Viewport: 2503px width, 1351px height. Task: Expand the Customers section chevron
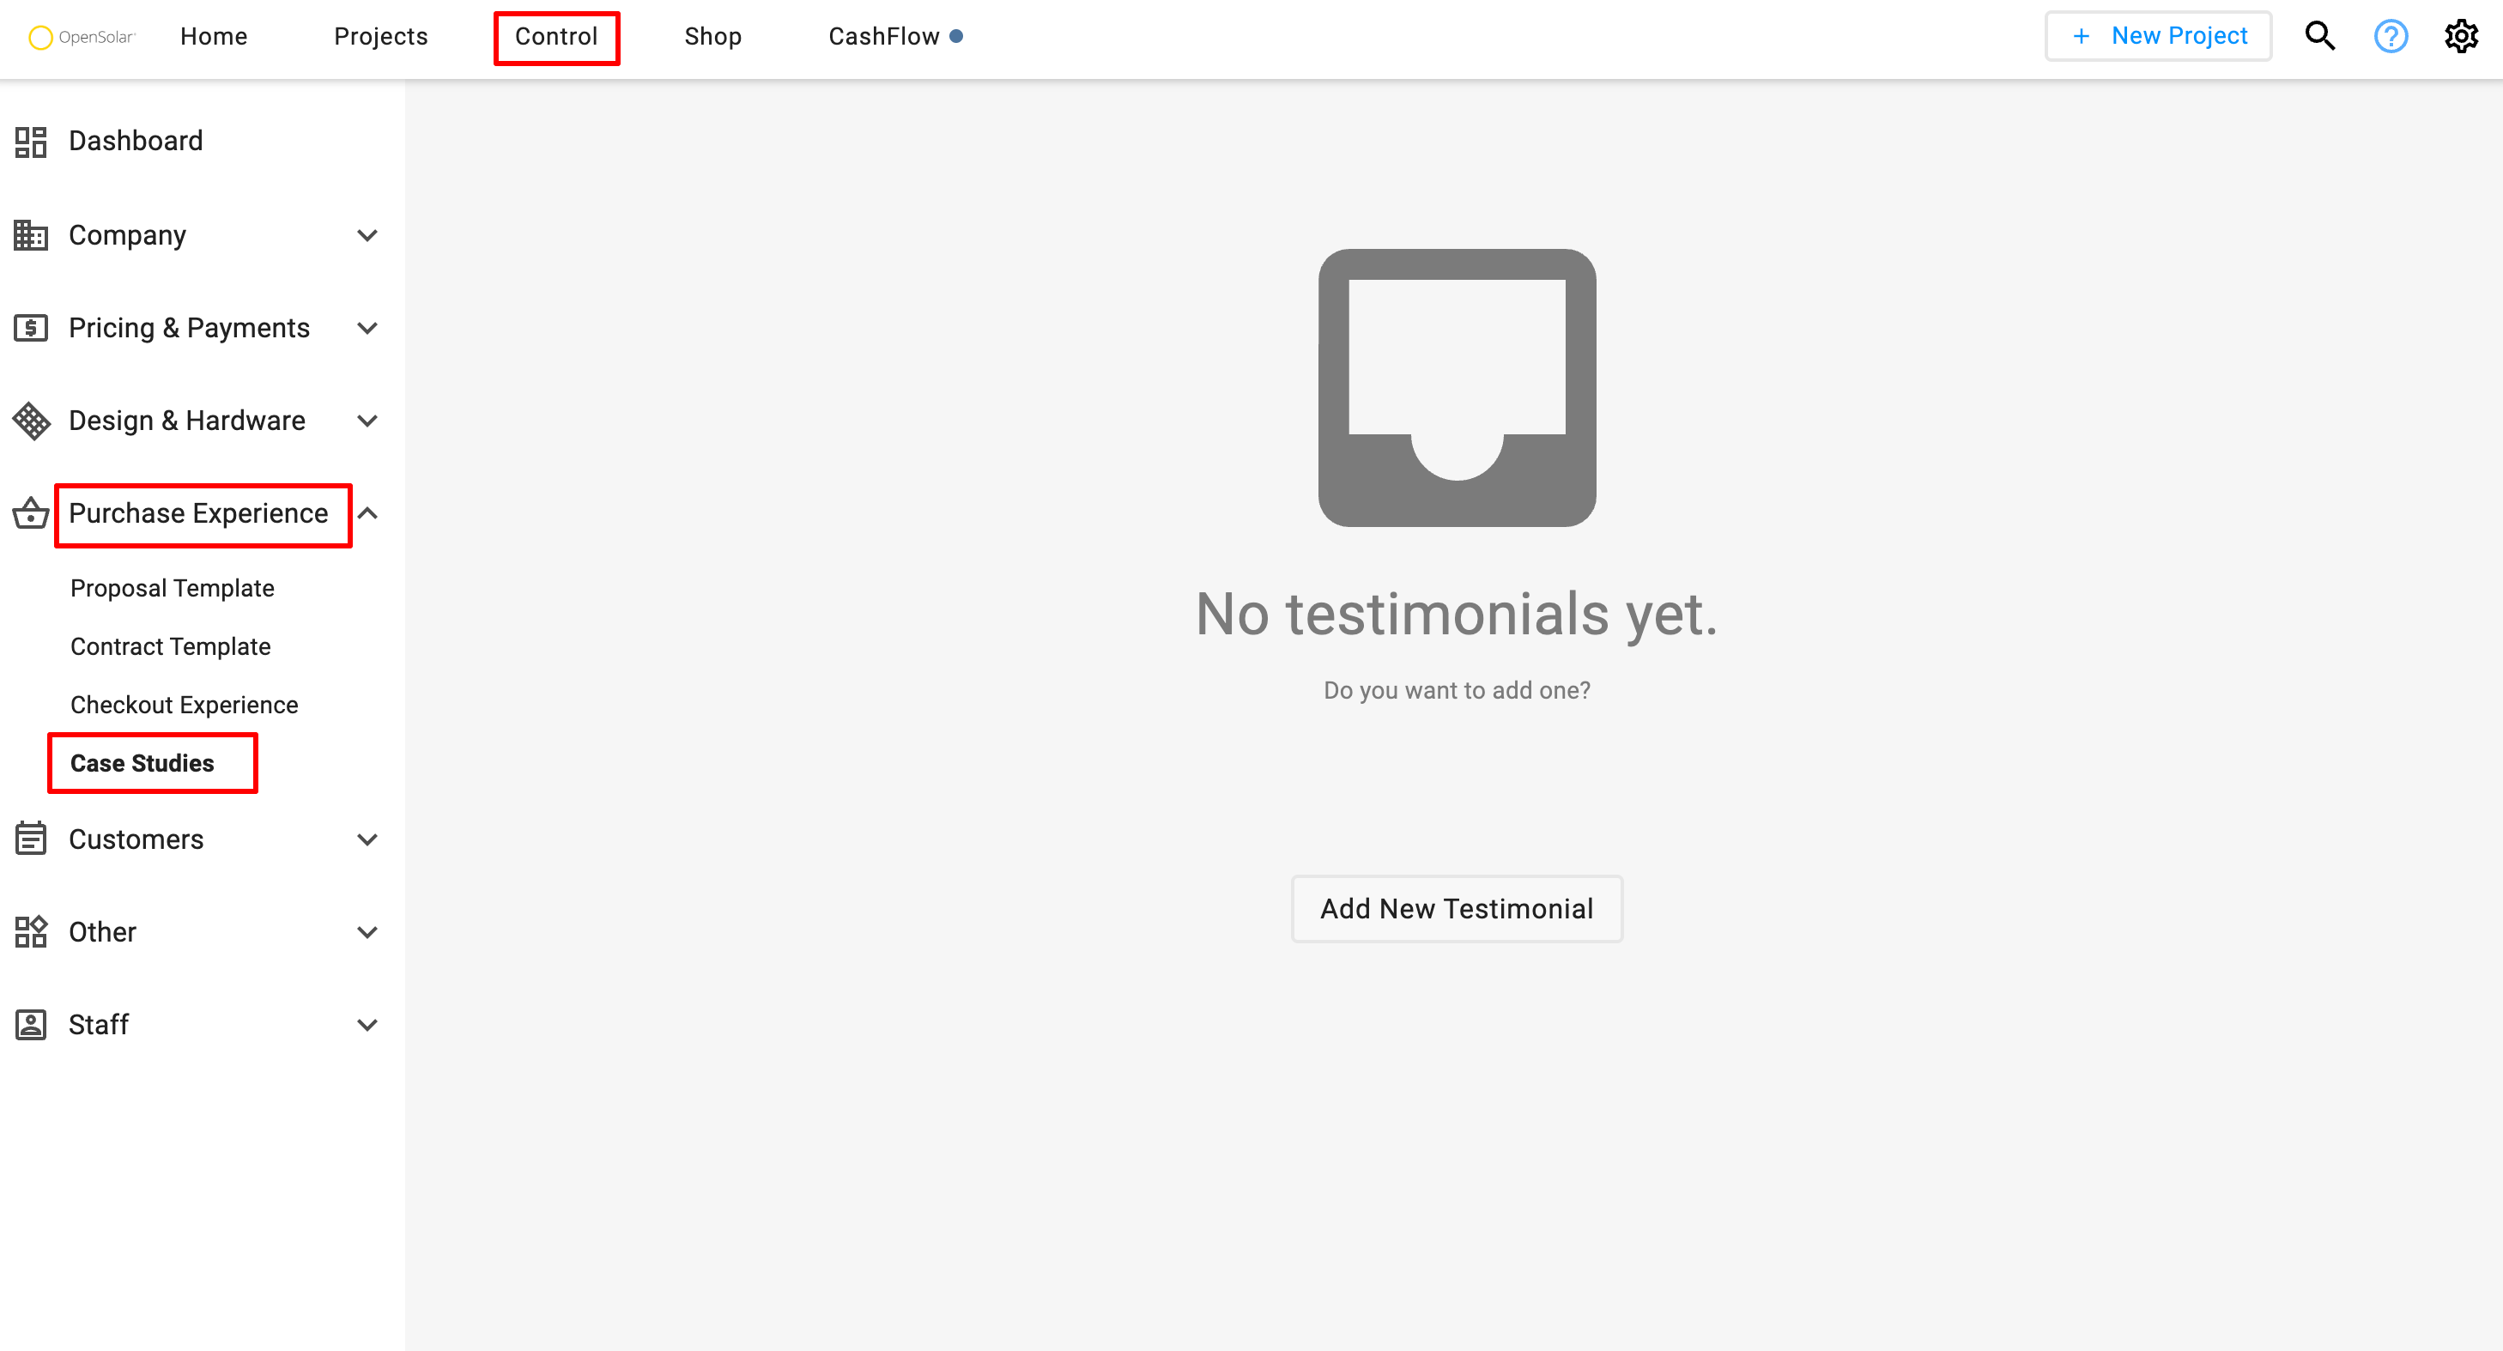(x=367, y=839)
